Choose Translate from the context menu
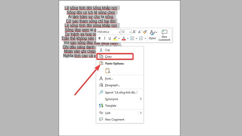Image resolution: width=242 pixels, height=136 pixels. (120, 105)
